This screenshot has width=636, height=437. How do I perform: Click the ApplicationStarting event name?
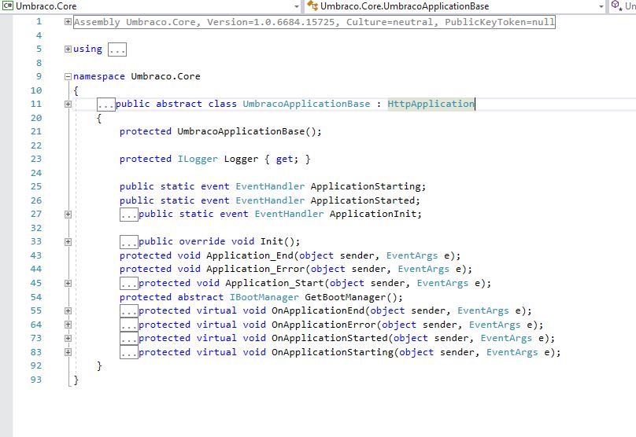point(366,187)
